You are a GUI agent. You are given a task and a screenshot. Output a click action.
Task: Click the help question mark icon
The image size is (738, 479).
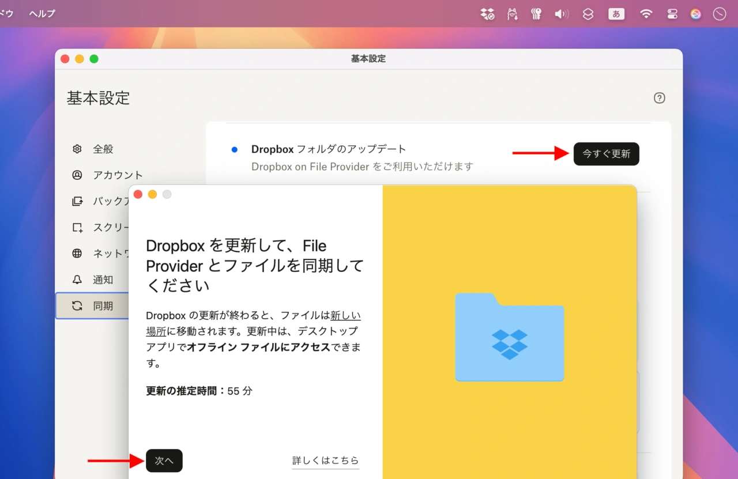(660, 98)
